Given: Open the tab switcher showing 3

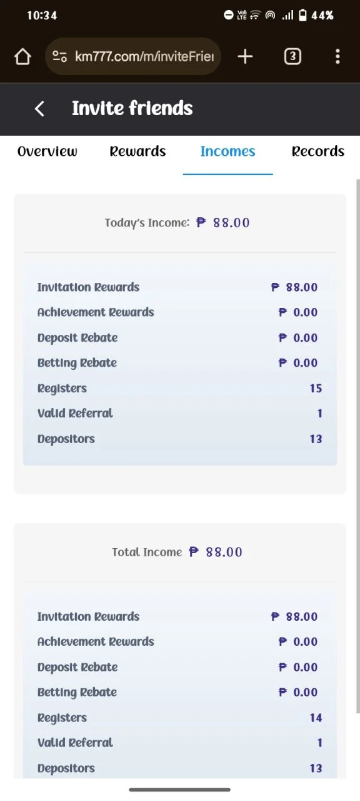Looking at the screenshot, I should pos(292,57).
